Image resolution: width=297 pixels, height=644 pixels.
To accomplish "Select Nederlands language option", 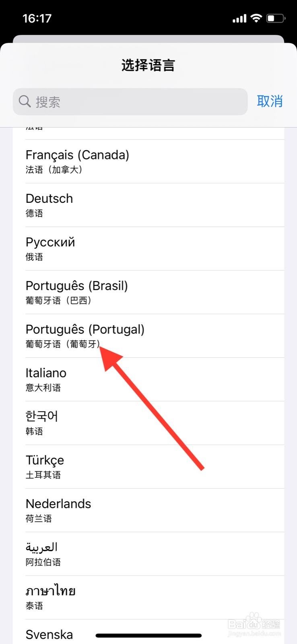I will 148,510.
